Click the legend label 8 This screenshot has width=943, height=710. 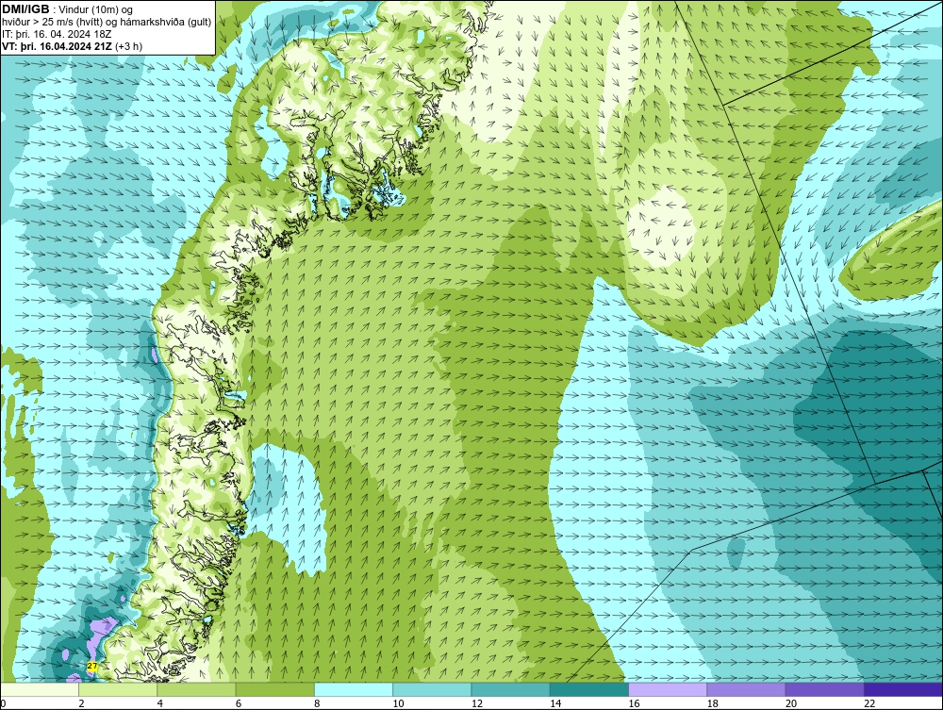317,703
